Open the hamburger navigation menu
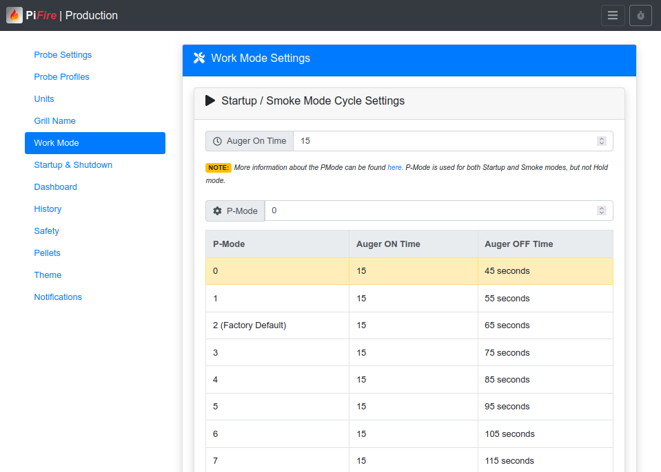Viewport: 661px width, 472px height. tap(613, 15)
